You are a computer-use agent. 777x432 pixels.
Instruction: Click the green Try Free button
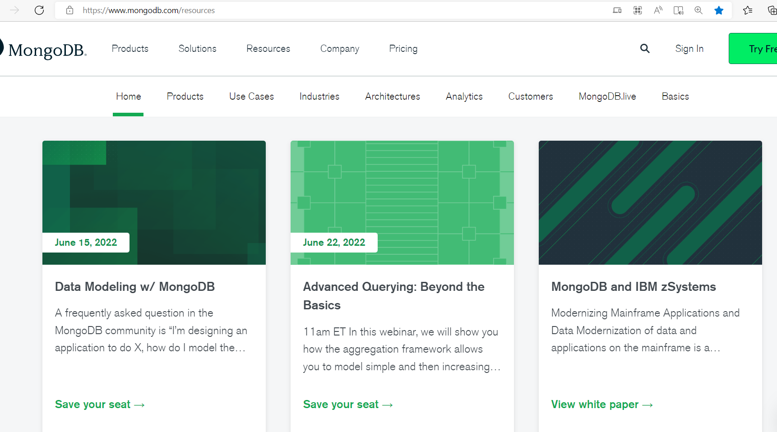pyautogui.click(x=753, y=48)
